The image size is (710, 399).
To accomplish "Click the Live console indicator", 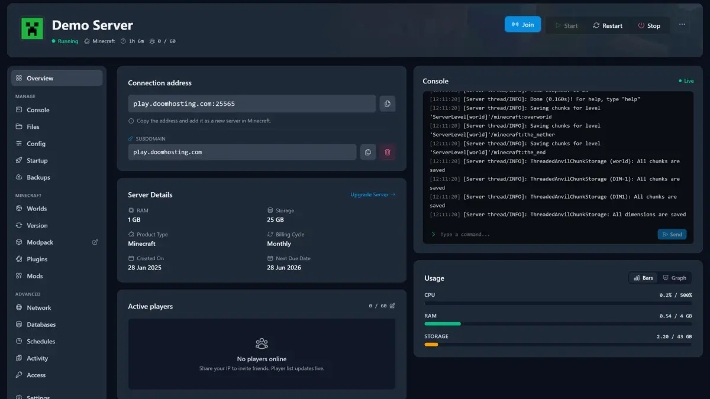I will tap(686, 81).
